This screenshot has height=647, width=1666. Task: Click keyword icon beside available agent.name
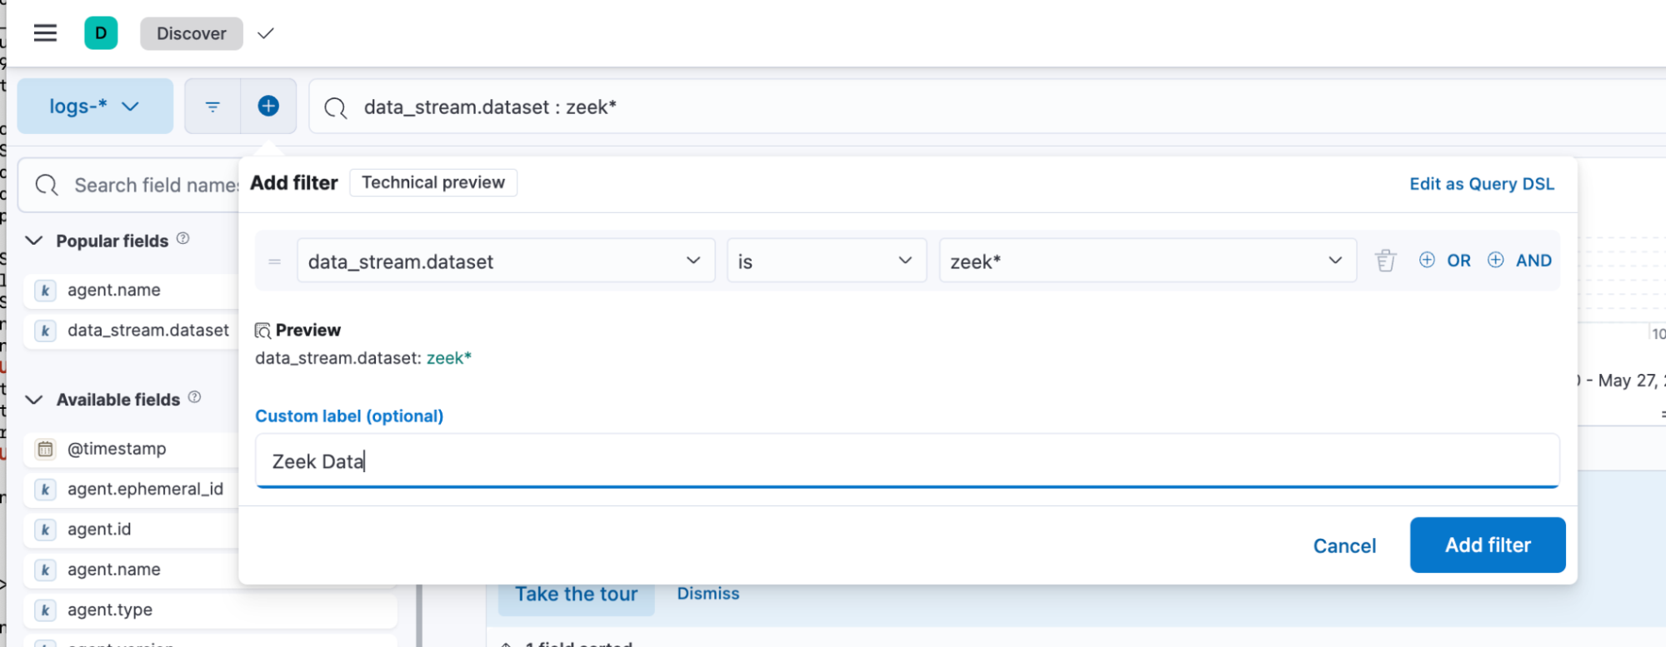point(45,570)
